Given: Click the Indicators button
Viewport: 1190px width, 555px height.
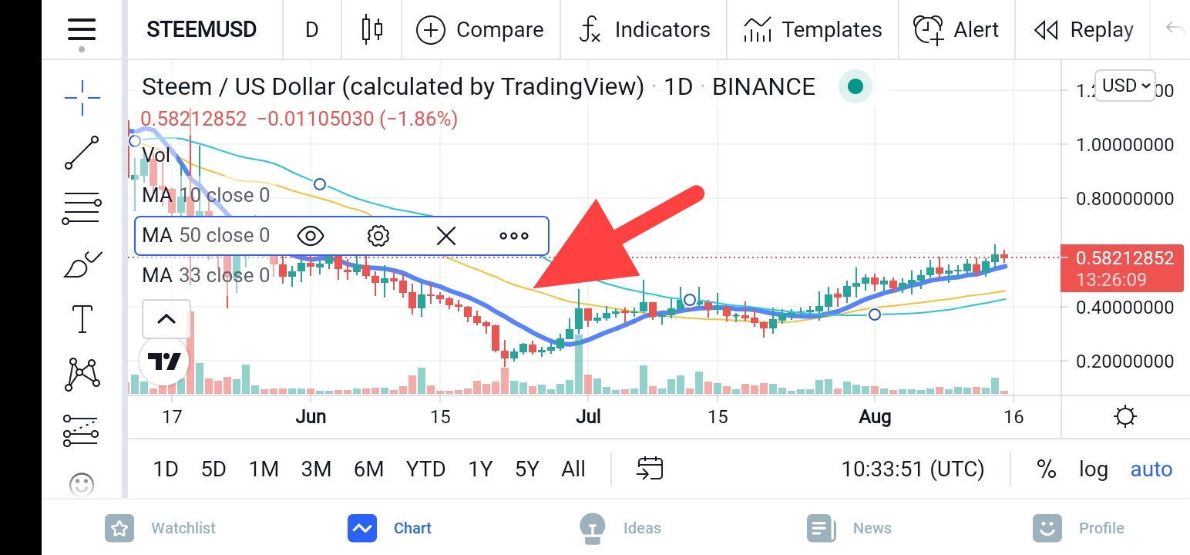Looking at the screenshot, I should pos(644,30).
